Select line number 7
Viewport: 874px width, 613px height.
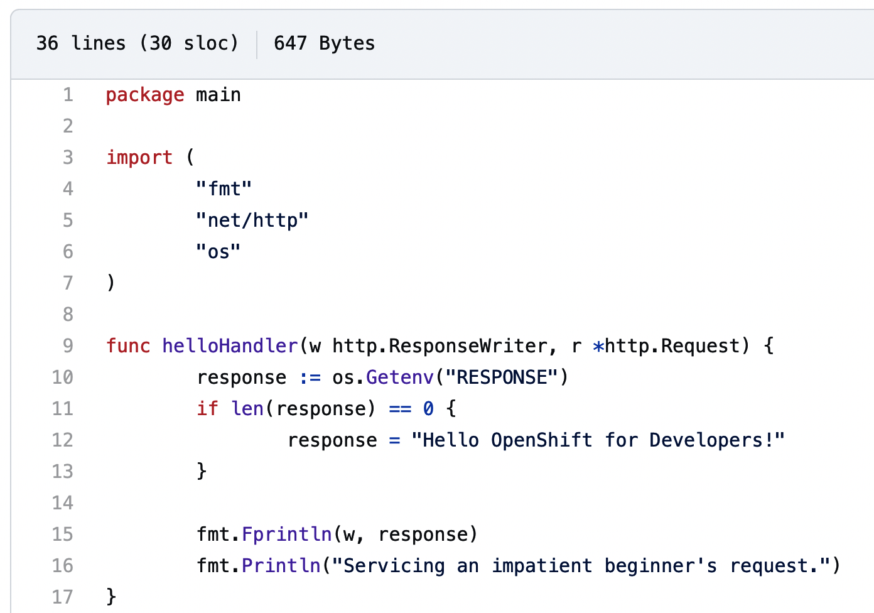tap(68, 283)
